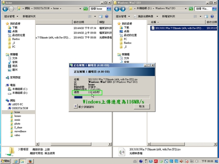Sort by 名稱 column in Win7 ISO window
219x164 pixels.
176,22
